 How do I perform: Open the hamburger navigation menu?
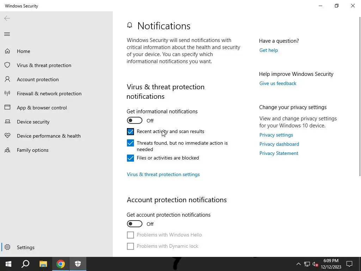click(7, 34)
